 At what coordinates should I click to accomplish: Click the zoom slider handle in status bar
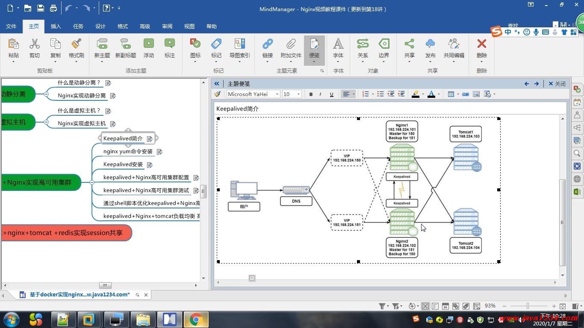point(528,306)
